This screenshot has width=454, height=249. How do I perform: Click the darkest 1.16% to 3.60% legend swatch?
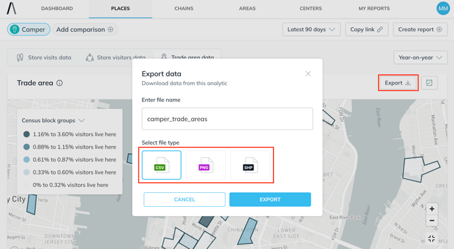pyautogui.click(x=26, y=134)
